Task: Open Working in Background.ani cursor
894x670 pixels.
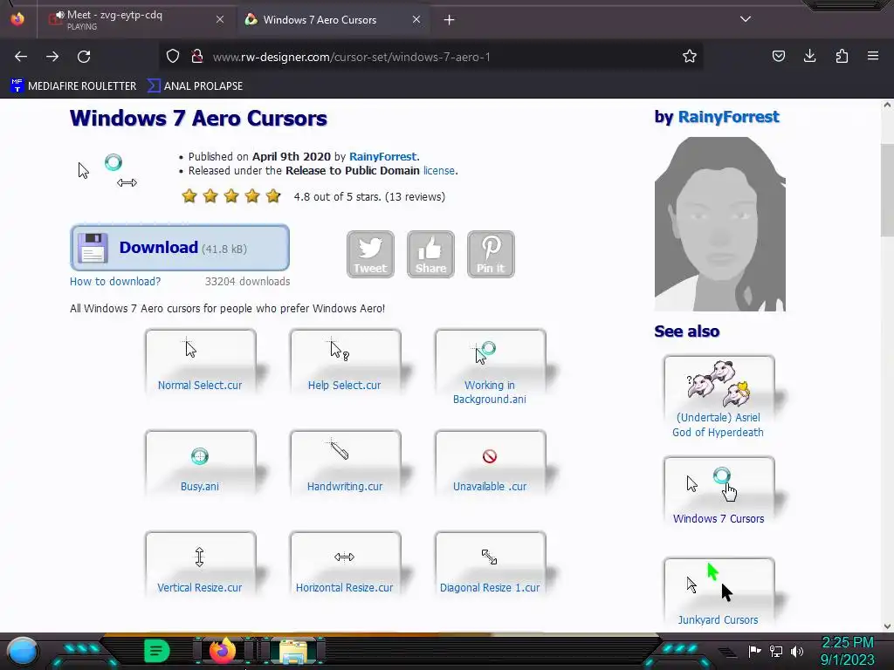Action: tap(490, 369)
